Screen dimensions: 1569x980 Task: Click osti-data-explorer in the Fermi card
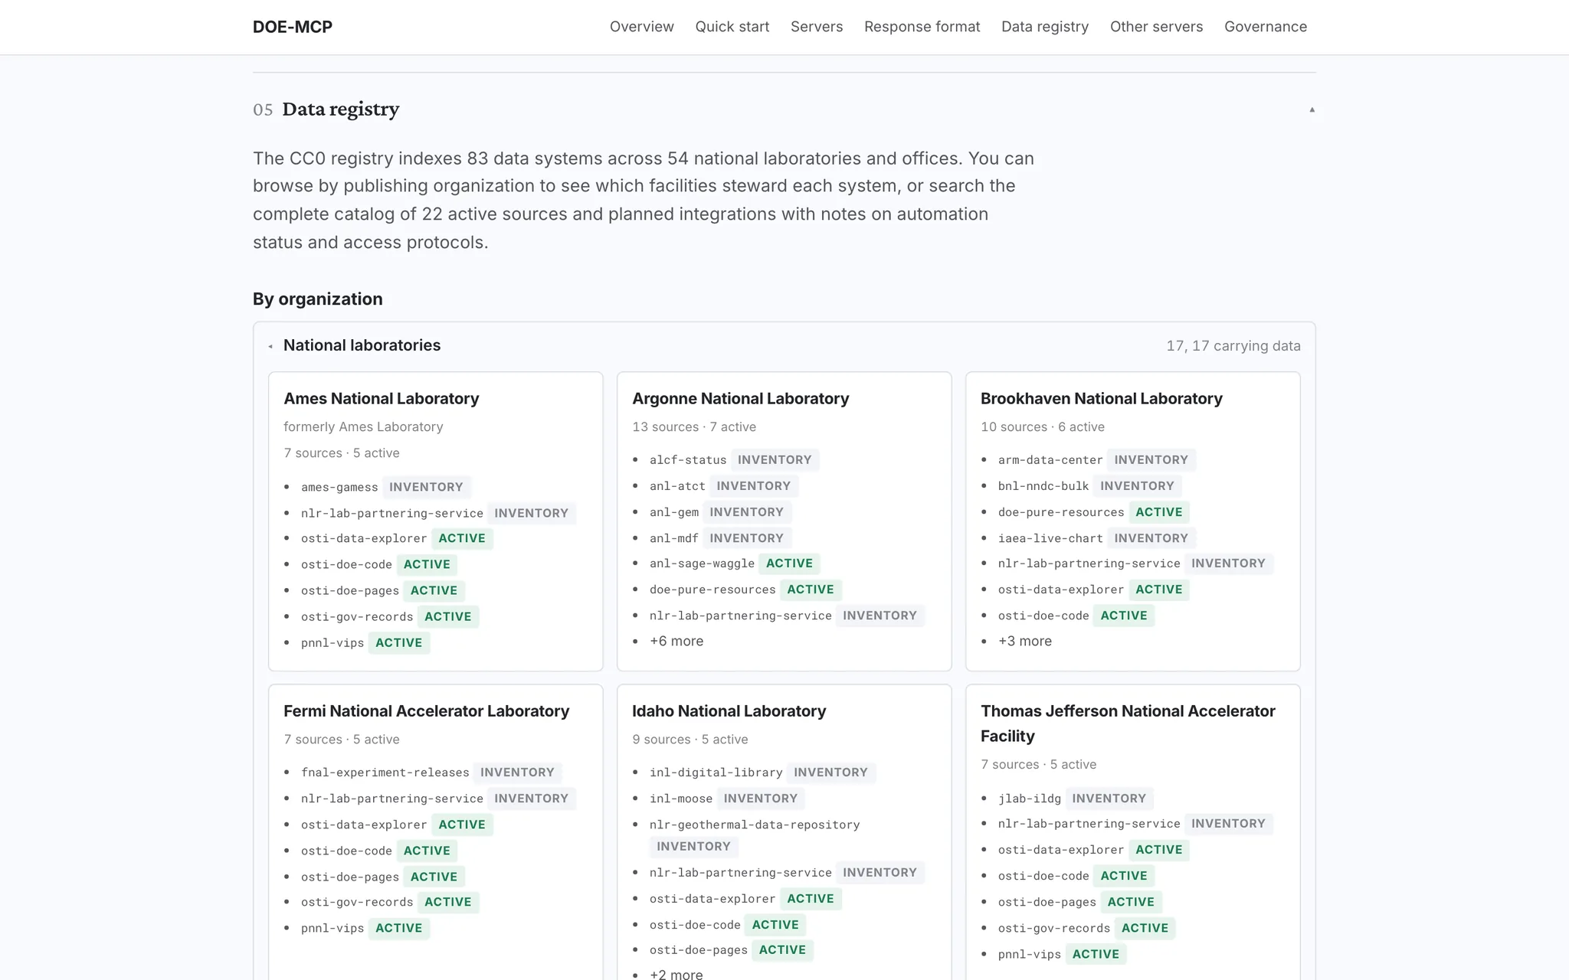point(364,825)
